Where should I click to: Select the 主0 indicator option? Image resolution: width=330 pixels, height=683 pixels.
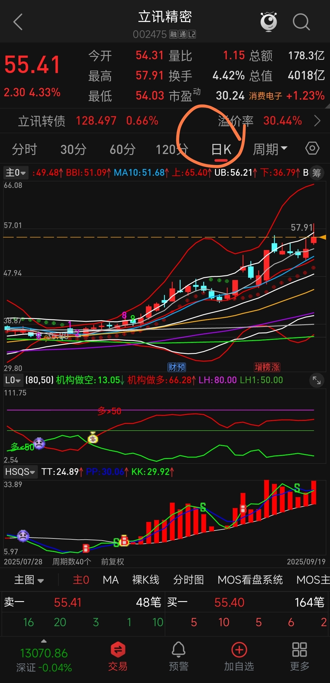point(81,580)
